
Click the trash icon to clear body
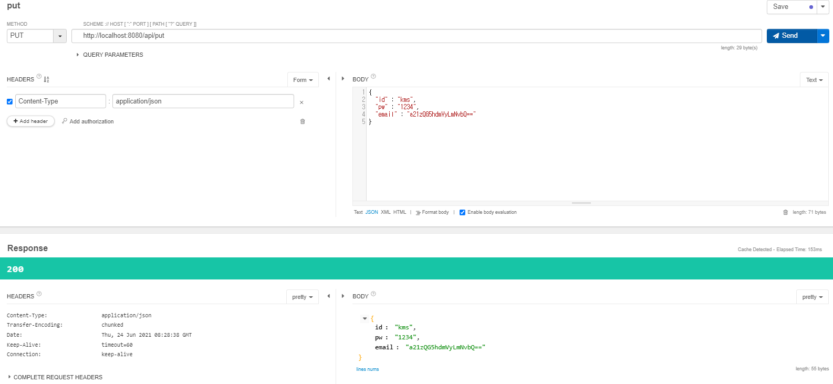coord(785,212)
